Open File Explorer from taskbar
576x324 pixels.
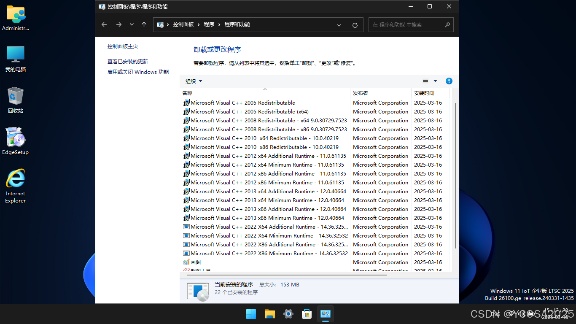point(270,314)
